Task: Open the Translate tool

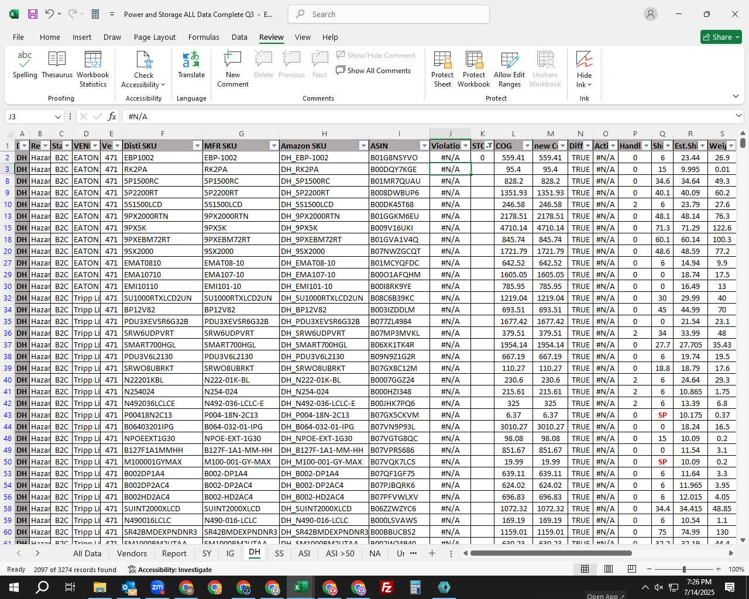Action: [191, 65]
